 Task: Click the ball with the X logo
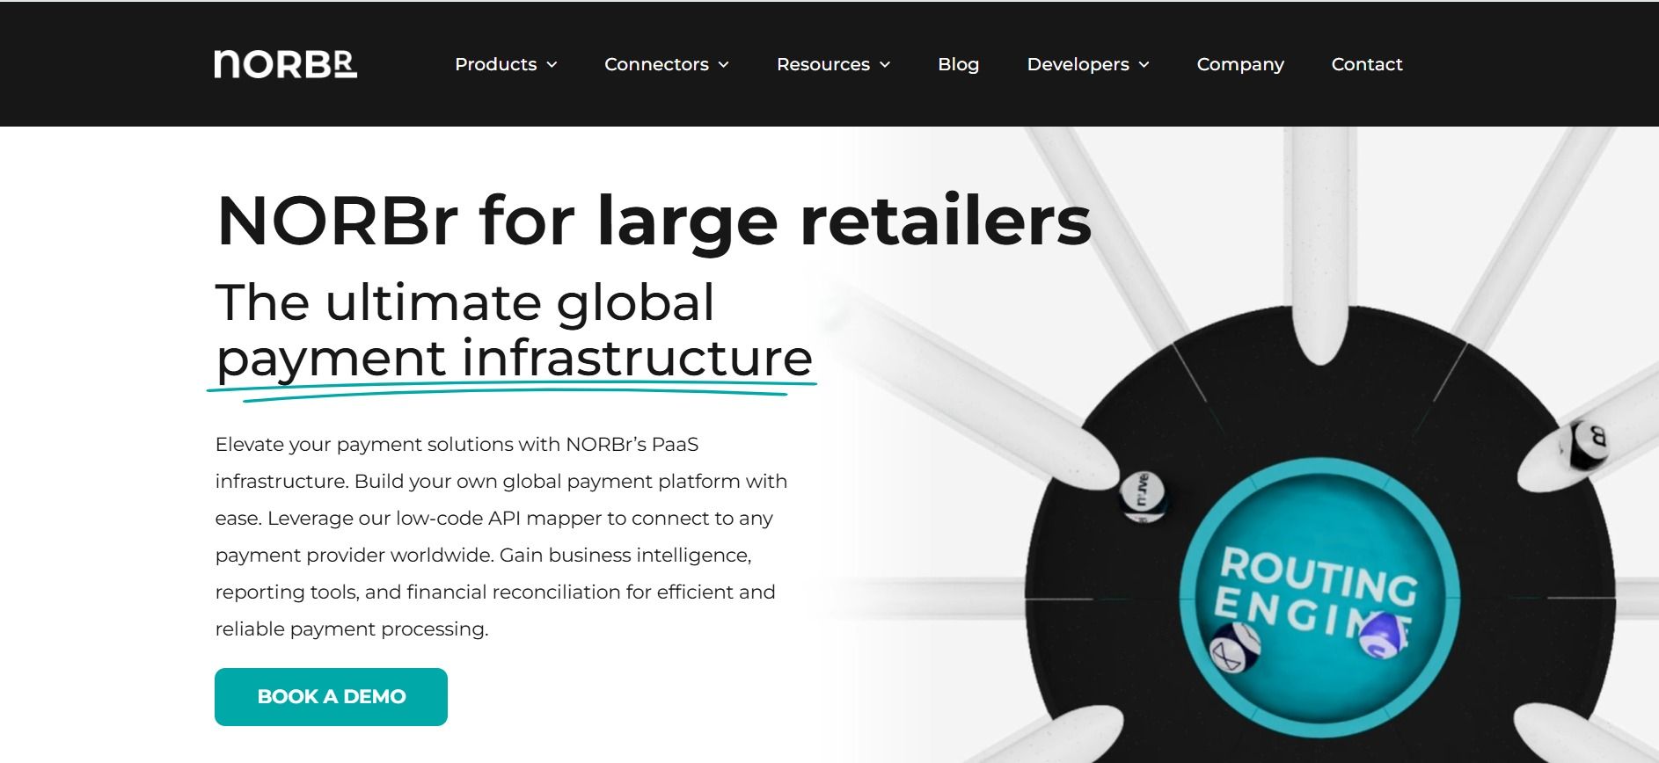[1232, 648]
